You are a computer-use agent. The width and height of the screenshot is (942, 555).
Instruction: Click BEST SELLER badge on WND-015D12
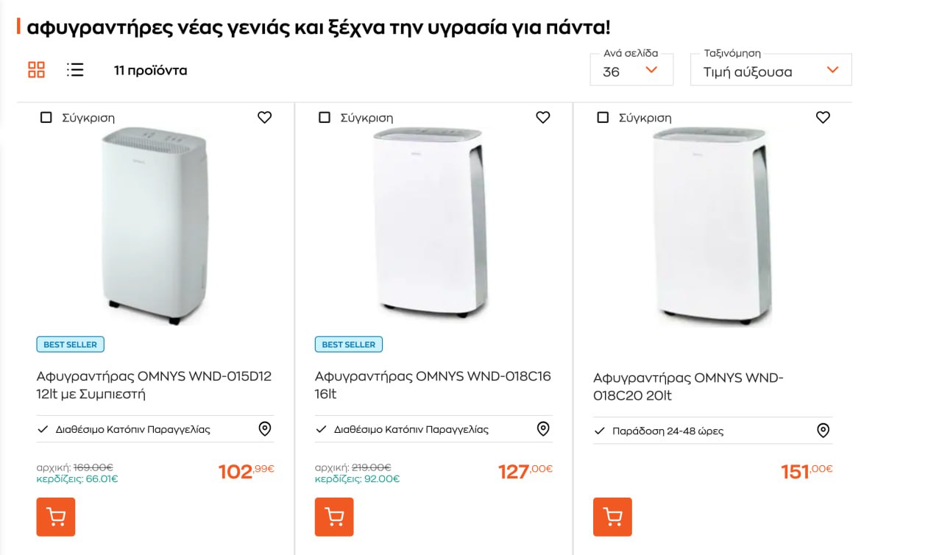pyautogui.click(x=71, y=344)
